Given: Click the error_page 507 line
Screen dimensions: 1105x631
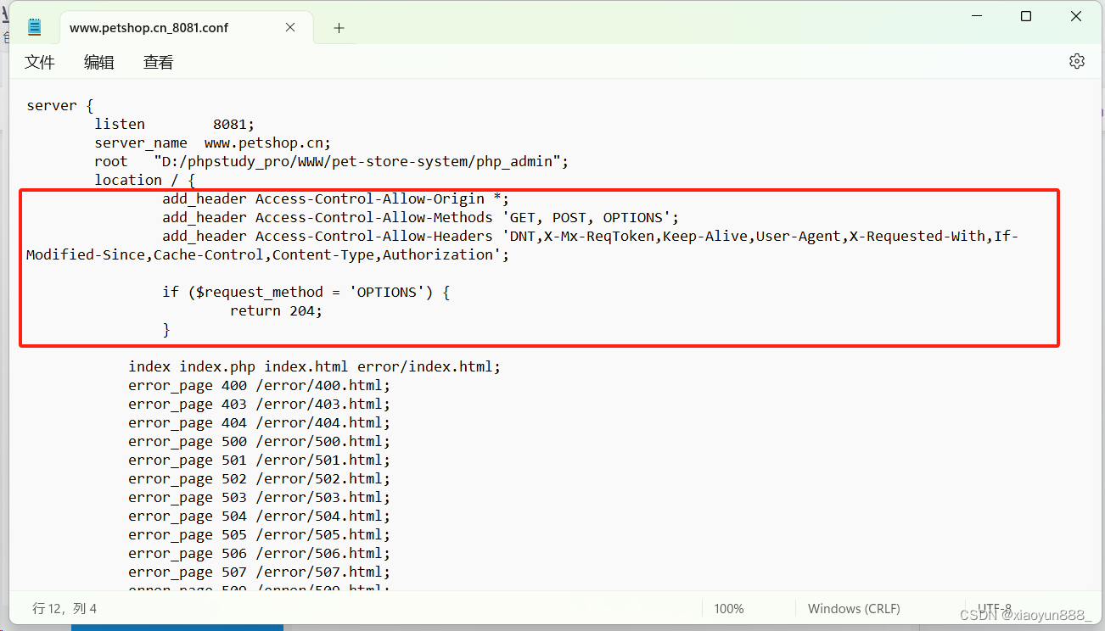Looking at the screenshot, I should coord(259,572).
